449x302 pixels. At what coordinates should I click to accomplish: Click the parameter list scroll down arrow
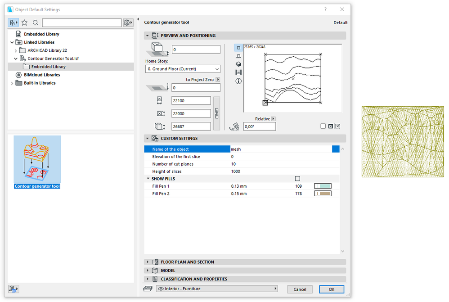343,251
